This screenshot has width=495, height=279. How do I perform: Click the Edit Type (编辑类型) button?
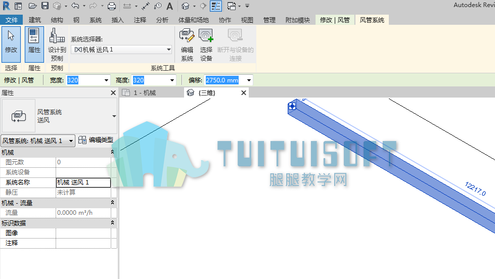pyautogui.click(x=96, y=140)
